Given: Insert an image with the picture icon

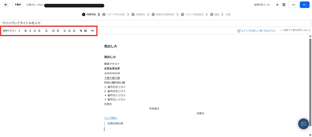Looking at the screenshot, I should tap(85, 31).
